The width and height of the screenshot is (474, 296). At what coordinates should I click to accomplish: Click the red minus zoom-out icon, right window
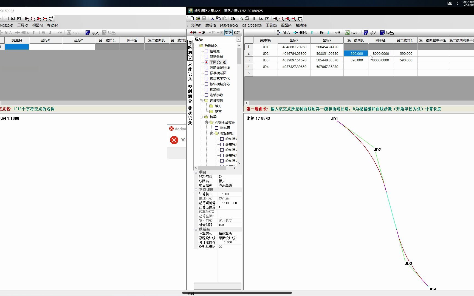pyautogui.click(x=294, y=19)
